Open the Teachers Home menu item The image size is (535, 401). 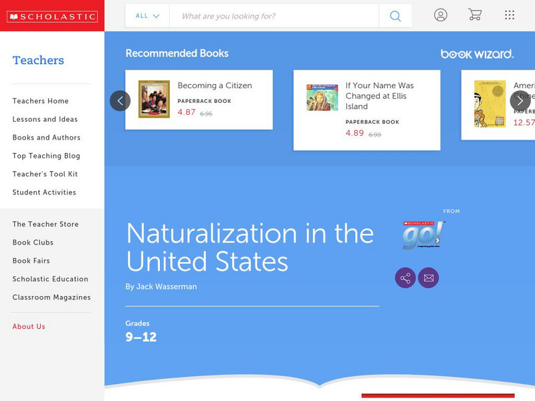coord(39,100)
